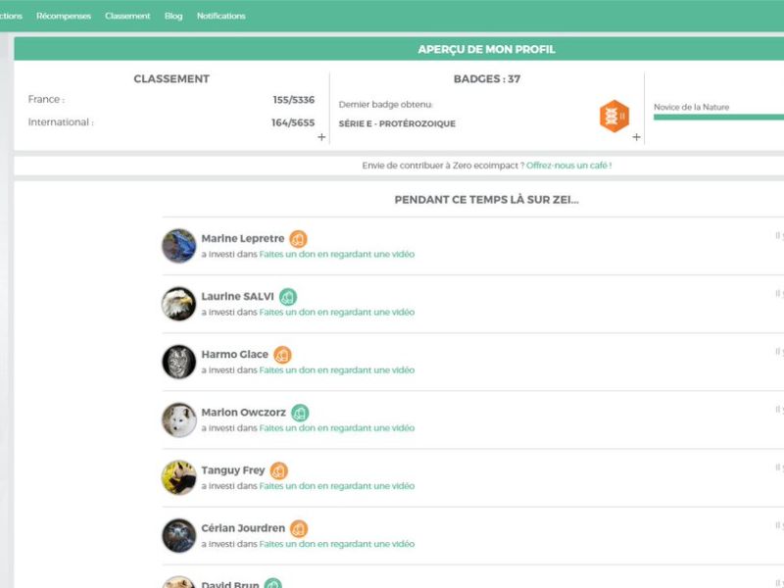The width and height of the screenshot is (784, 588).
Task: Click the Novice de la Nature progress bar
Action: click(x=718, y=117)
